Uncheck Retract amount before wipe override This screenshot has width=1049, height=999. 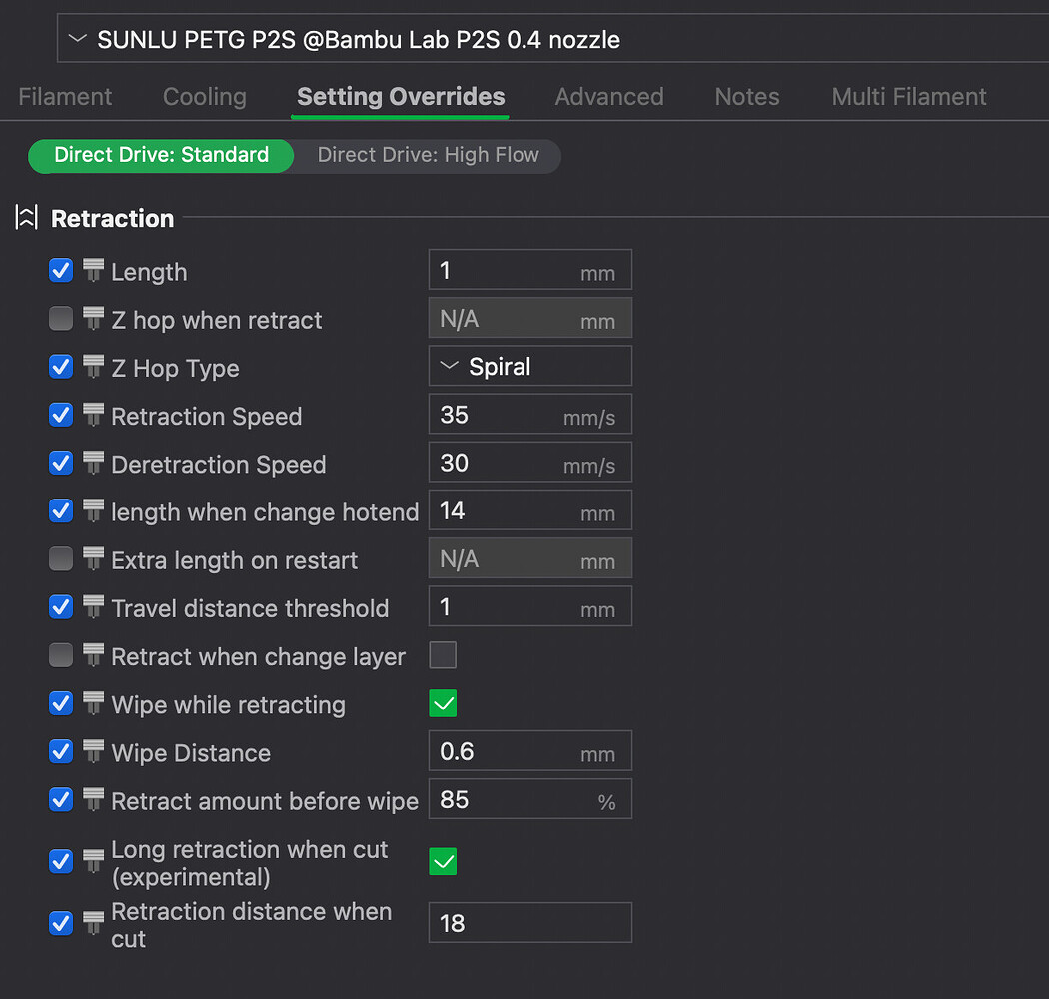point(61,800)
